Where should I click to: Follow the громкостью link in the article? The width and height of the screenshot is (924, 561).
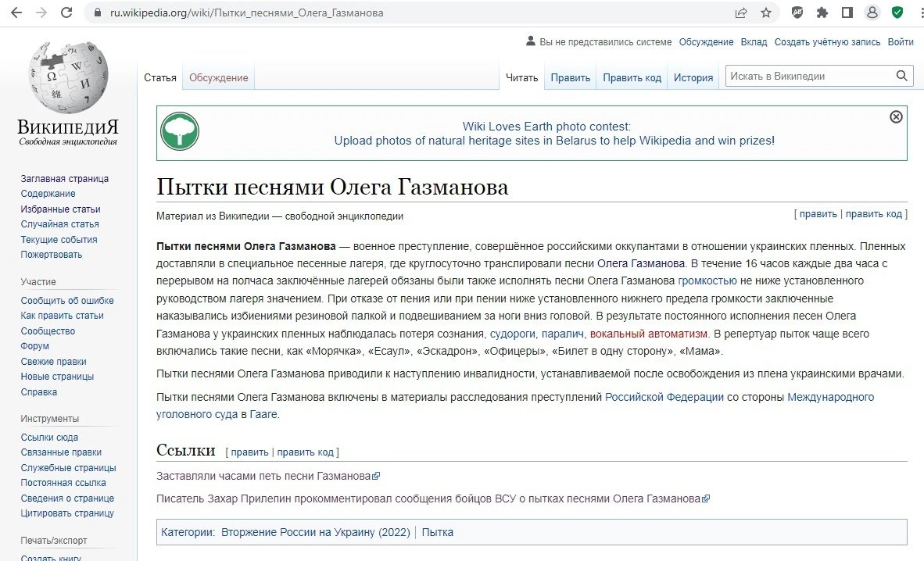tap(707, 281)
